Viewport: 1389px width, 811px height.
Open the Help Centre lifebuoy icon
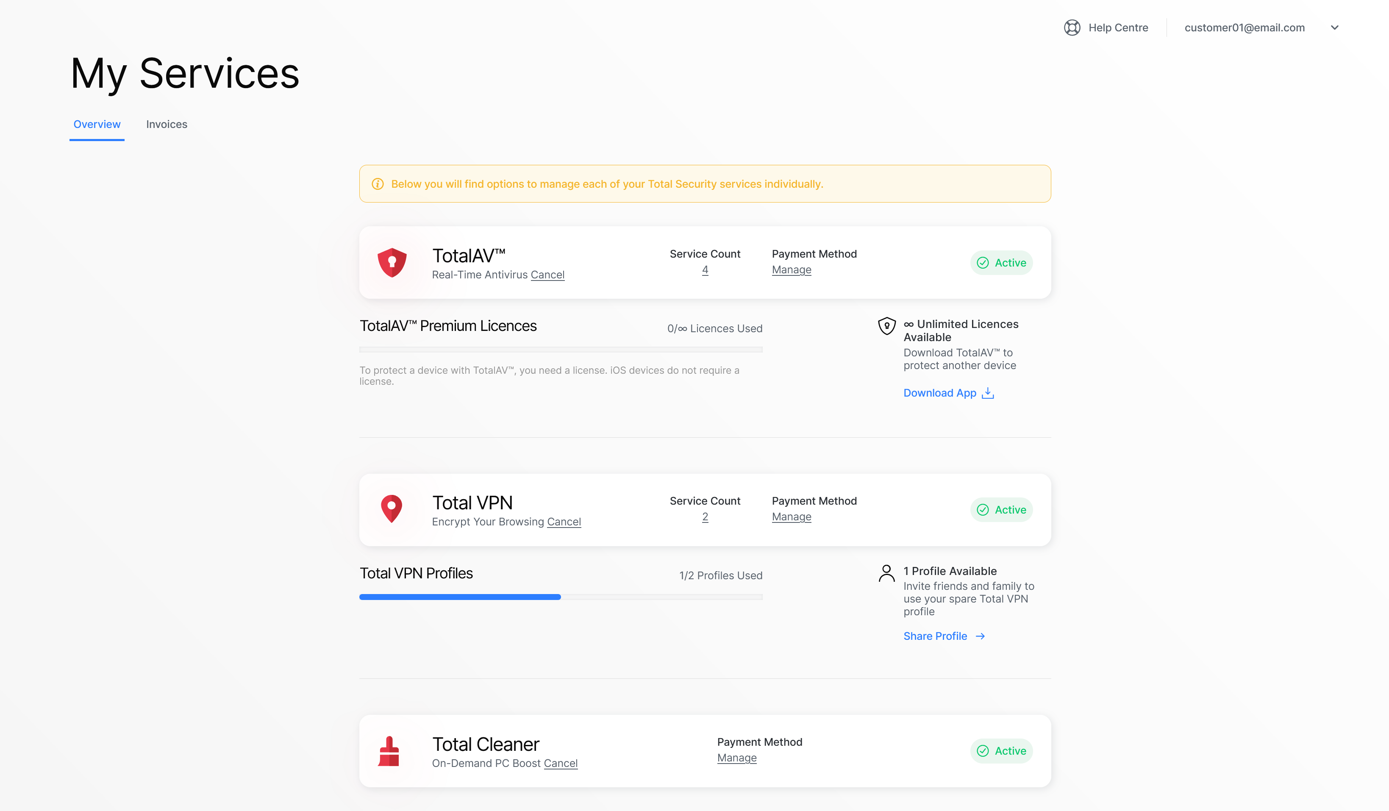click(x=1072, y=28)
